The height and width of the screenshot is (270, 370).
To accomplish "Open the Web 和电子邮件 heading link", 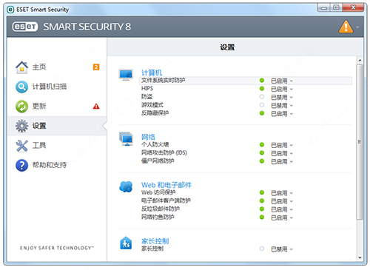I will [x=166, y=185].
